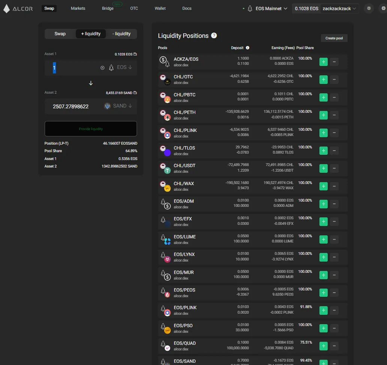This screenshot has width=387, height=365.
Task: Remove liquidity from ACKZA/EOS pool
Action: [334, 61]
